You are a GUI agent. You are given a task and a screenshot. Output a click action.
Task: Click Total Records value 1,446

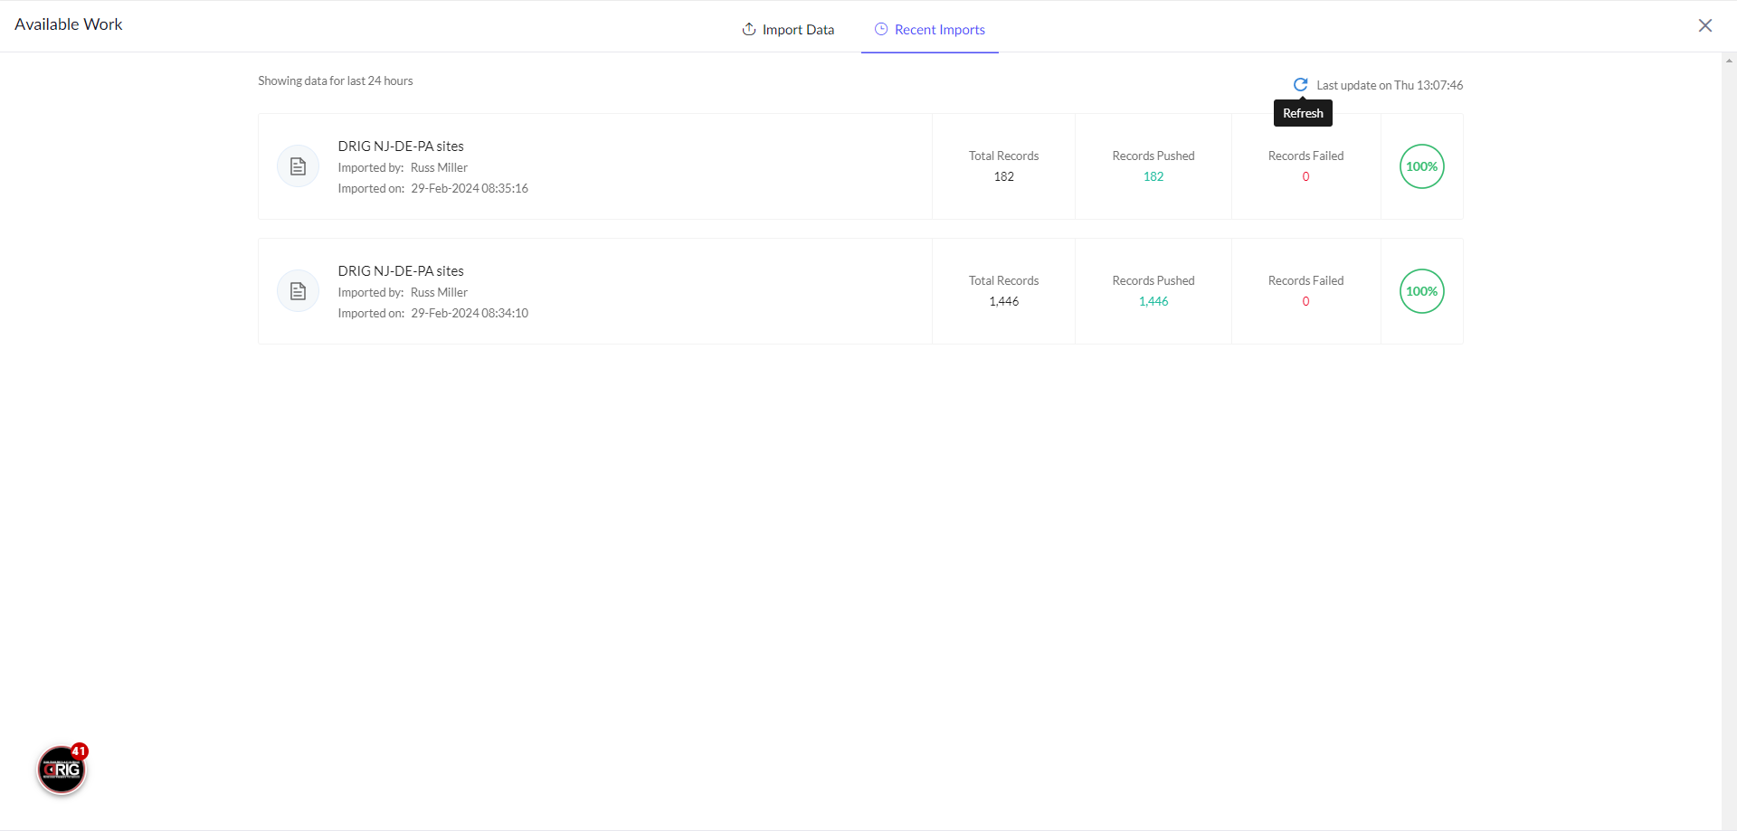click(1004, 301)
